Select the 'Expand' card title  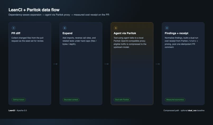(x=67, y=33)
